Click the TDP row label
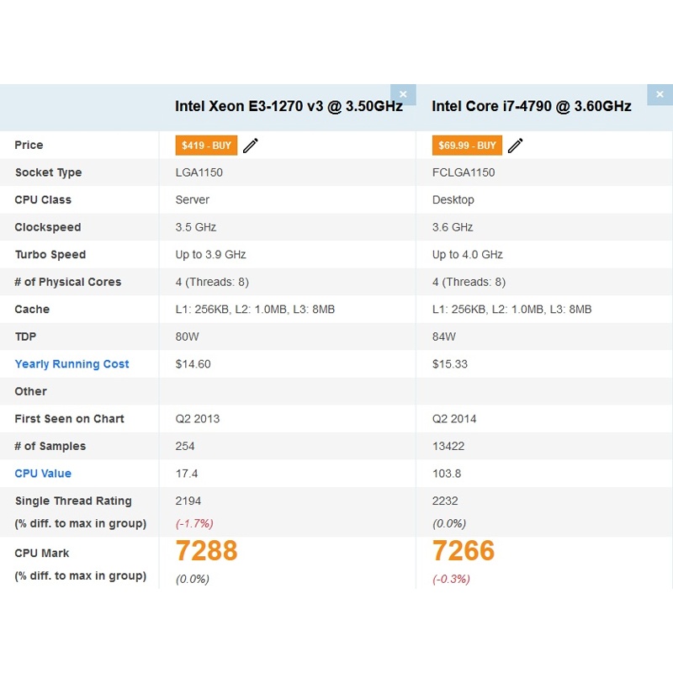673x673 pixels. point(25,337)
